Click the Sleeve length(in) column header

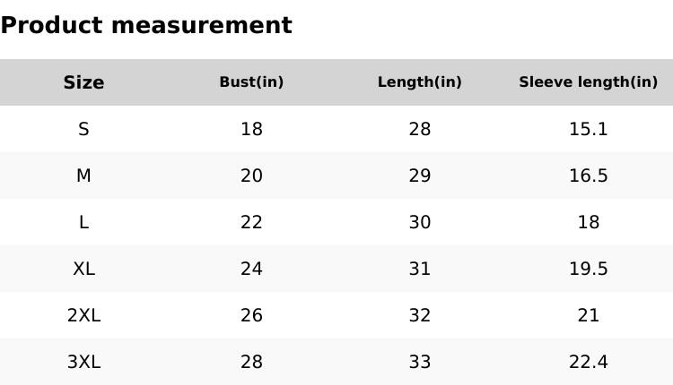click(588, 82)
